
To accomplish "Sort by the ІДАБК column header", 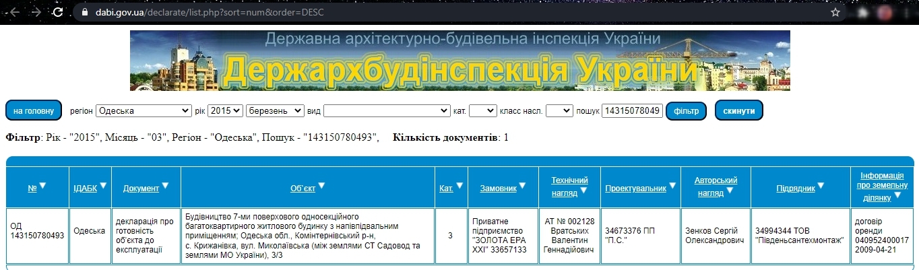I will [x=85, y=189].
